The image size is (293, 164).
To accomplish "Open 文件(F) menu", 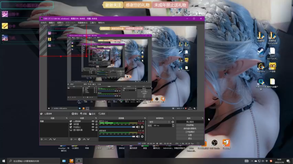I will coord(43,23).
